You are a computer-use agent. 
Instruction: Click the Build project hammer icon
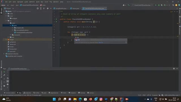pyautogui.click(x=129, y=5)
